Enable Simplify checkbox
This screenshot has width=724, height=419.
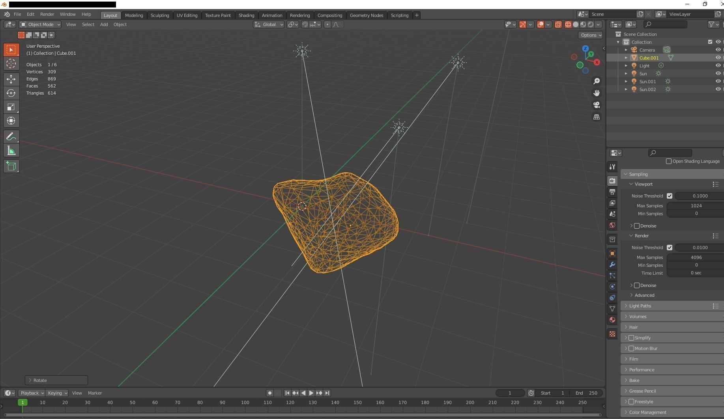point(631,338)
